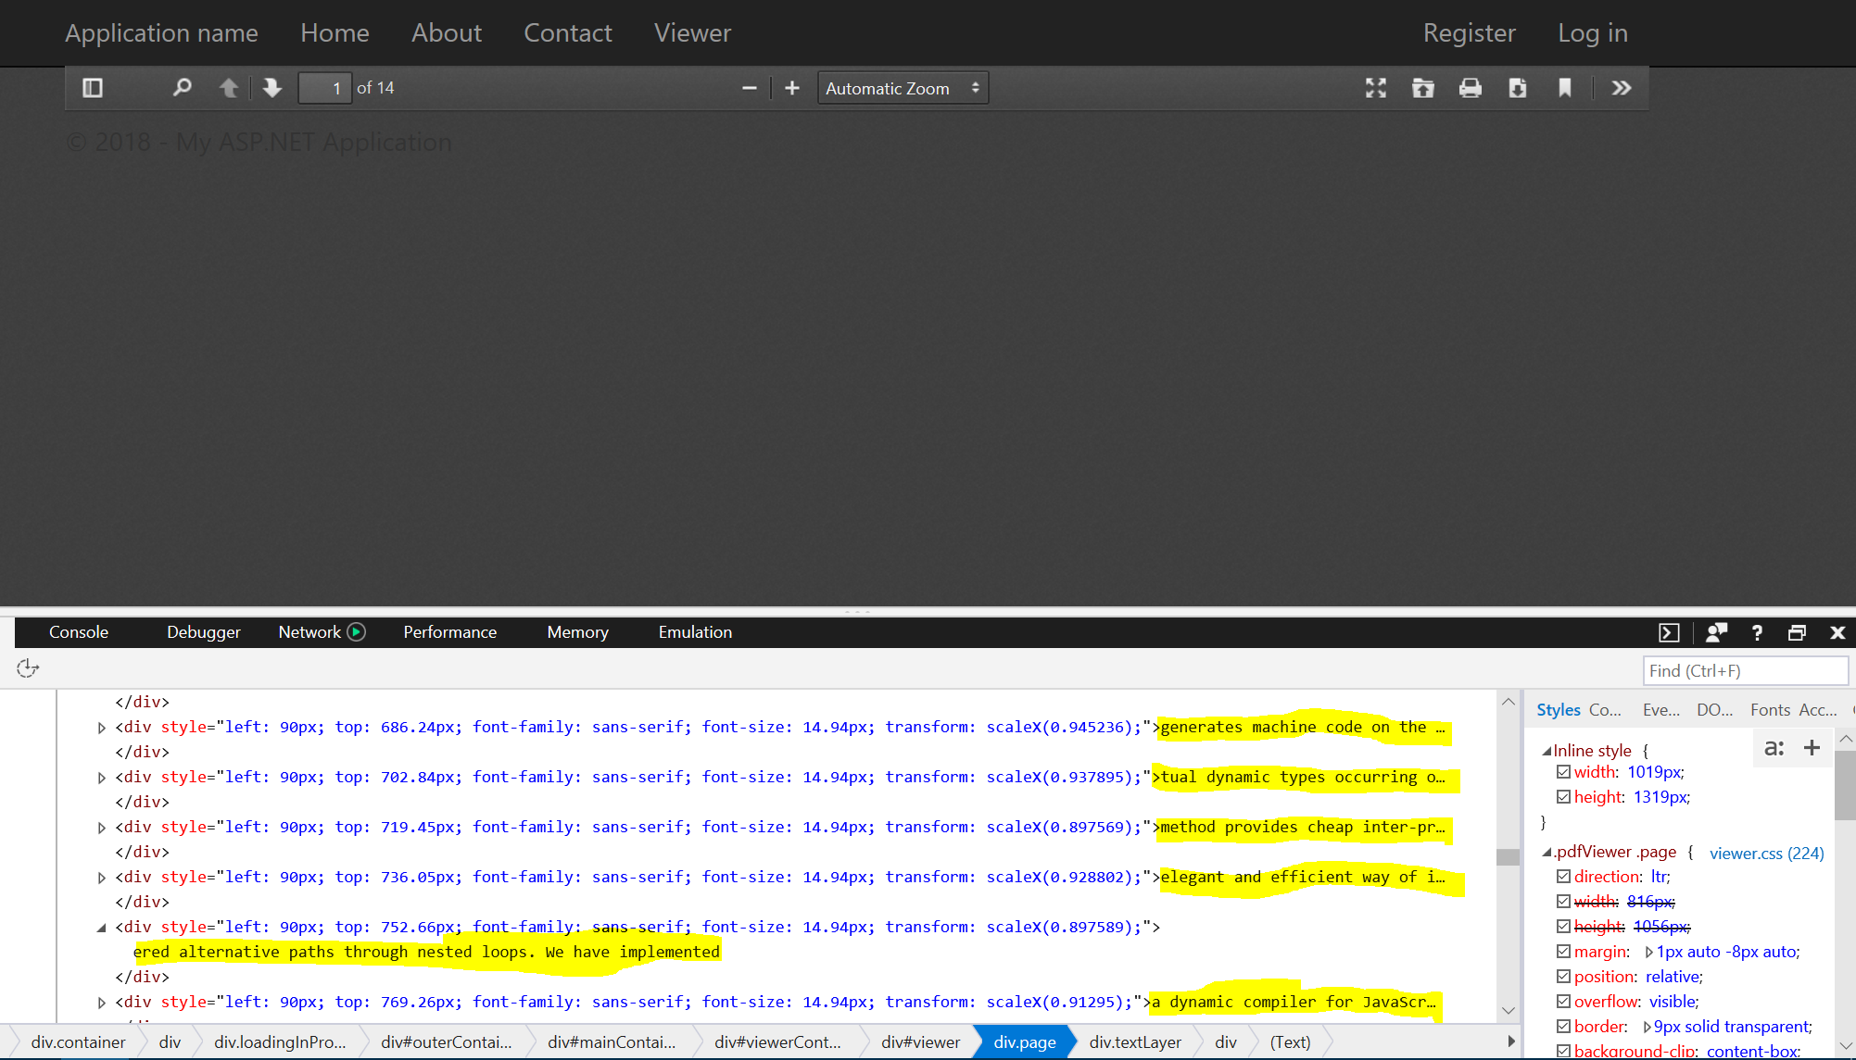
Task: Open viewer.css (224) stylesheet link
Action: tap(1765, 853)
